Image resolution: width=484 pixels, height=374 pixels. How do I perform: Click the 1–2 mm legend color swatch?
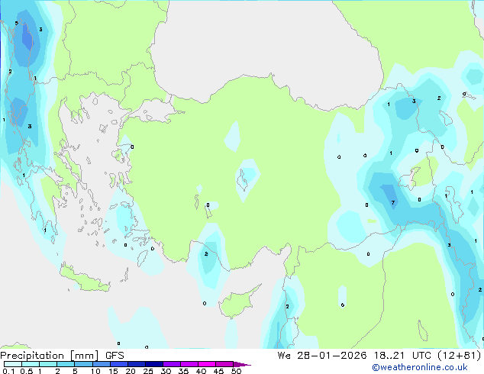click(x=48, y=364)
